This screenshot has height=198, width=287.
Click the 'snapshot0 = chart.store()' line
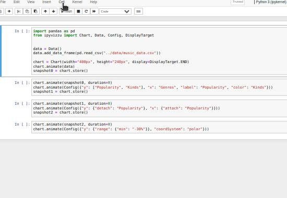pyautogui.click(x=61, y=71)
